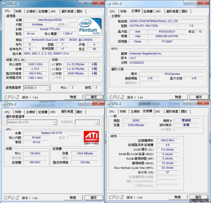Click 確定 button in the CPU window
211x203 pixels.
coord(94,97)
